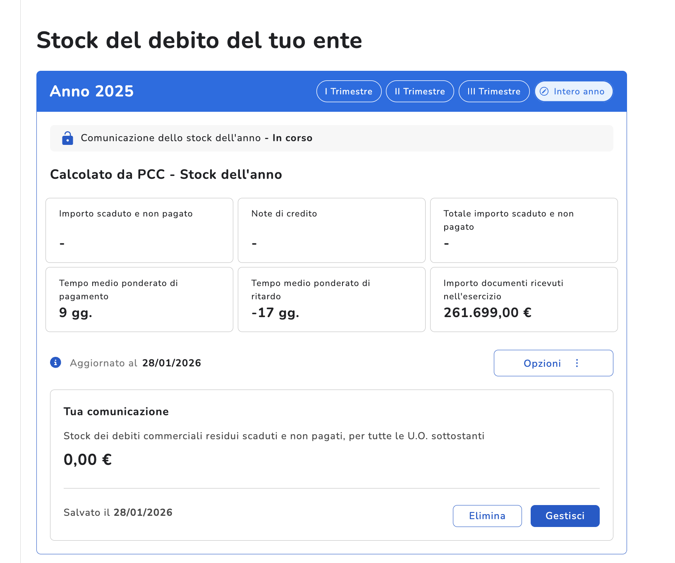675x563 pixels.
Task: Click the Gestisci button
Action: coord(565,516)
